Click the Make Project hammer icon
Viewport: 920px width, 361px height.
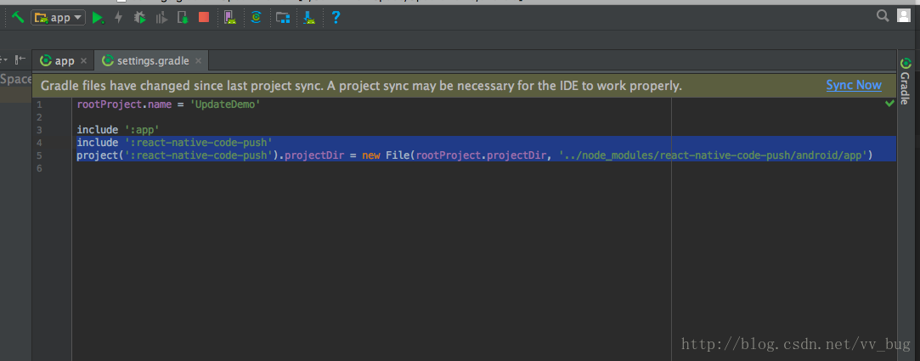pos(18,18)
